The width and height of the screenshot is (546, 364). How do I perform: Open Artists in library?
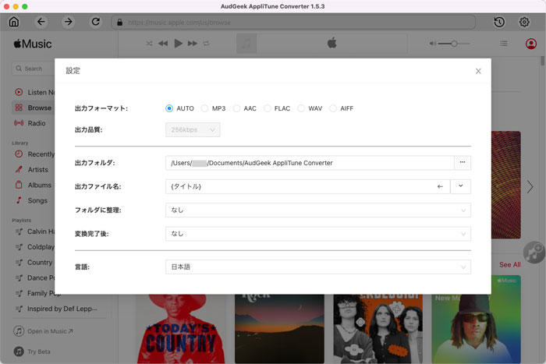point(31,169)
